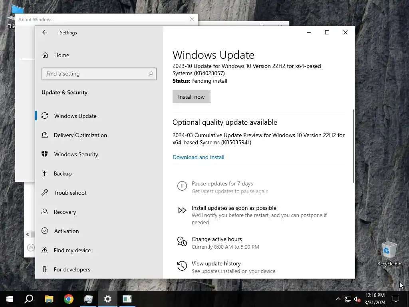This screenshot has width=409, height=307.
Task: Click the pause circle icon for updates
Action: (x=182, y=186)
